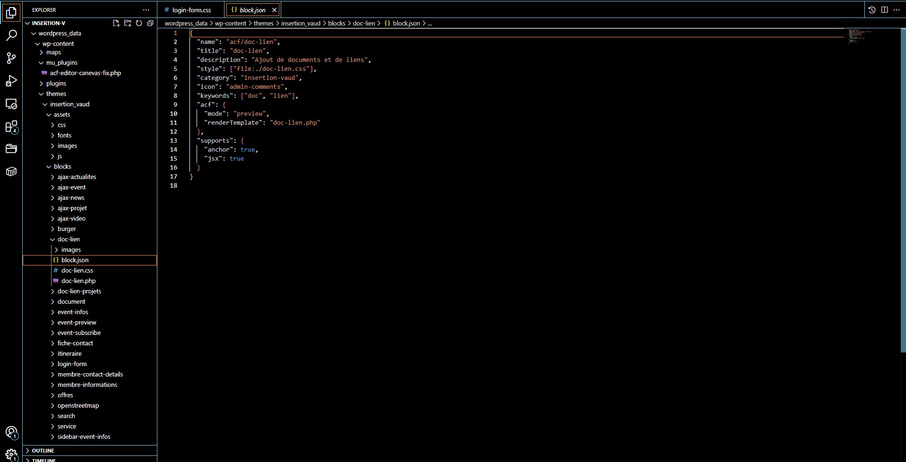Open the Run and Debug view
The width and height of the screenshot is (906, 462).
pyautogui.click(x=11, y=81)
